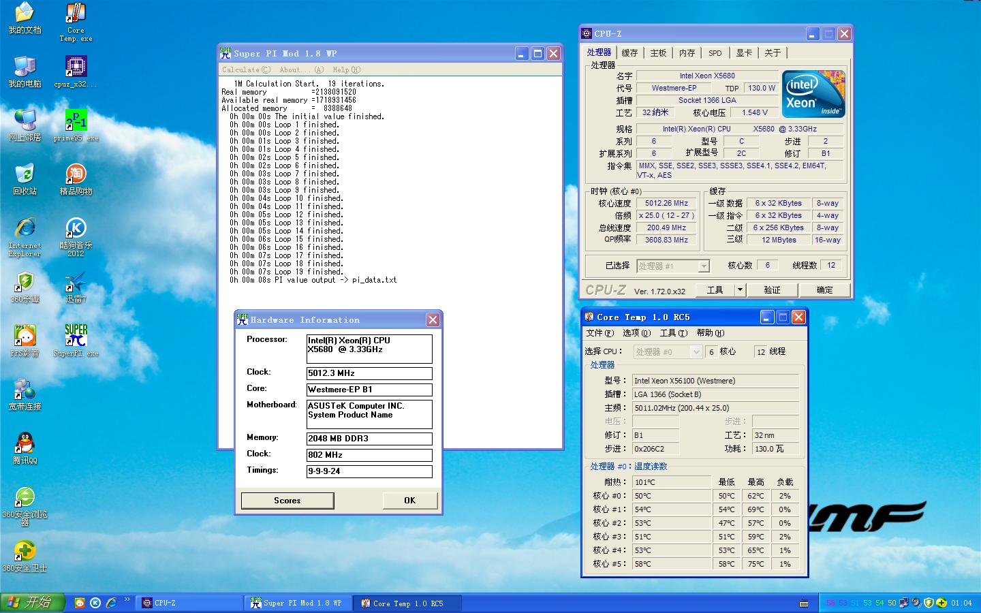Click the 2048 MB DDR3 Memory field
981x613 pixels.
369,439
